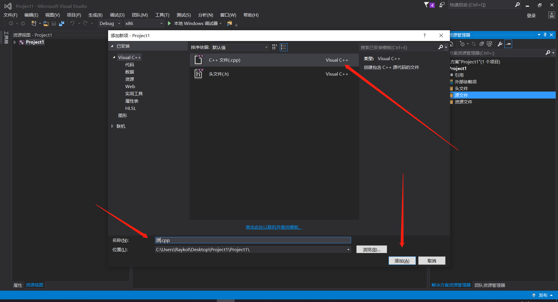Select 外部依赖项 node in Solution Explorer

coord(466,82)
